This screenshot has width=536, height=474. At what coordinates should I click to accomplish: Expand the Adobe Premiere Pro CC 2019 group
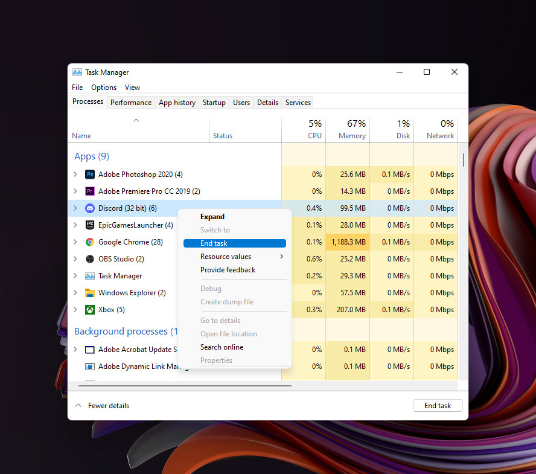(75, 191)
